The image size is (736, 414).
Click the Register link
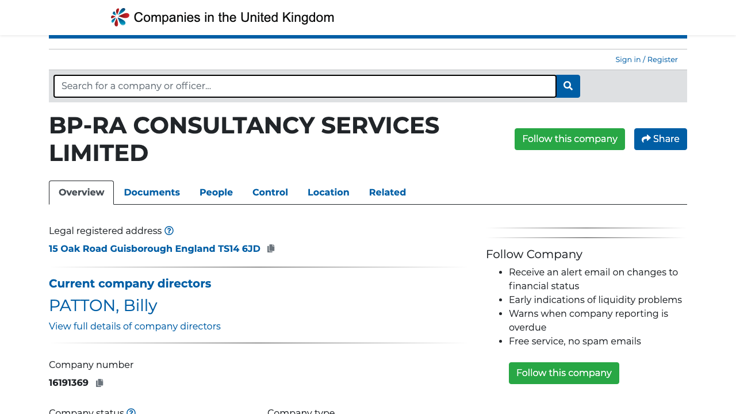click(662, 59)
